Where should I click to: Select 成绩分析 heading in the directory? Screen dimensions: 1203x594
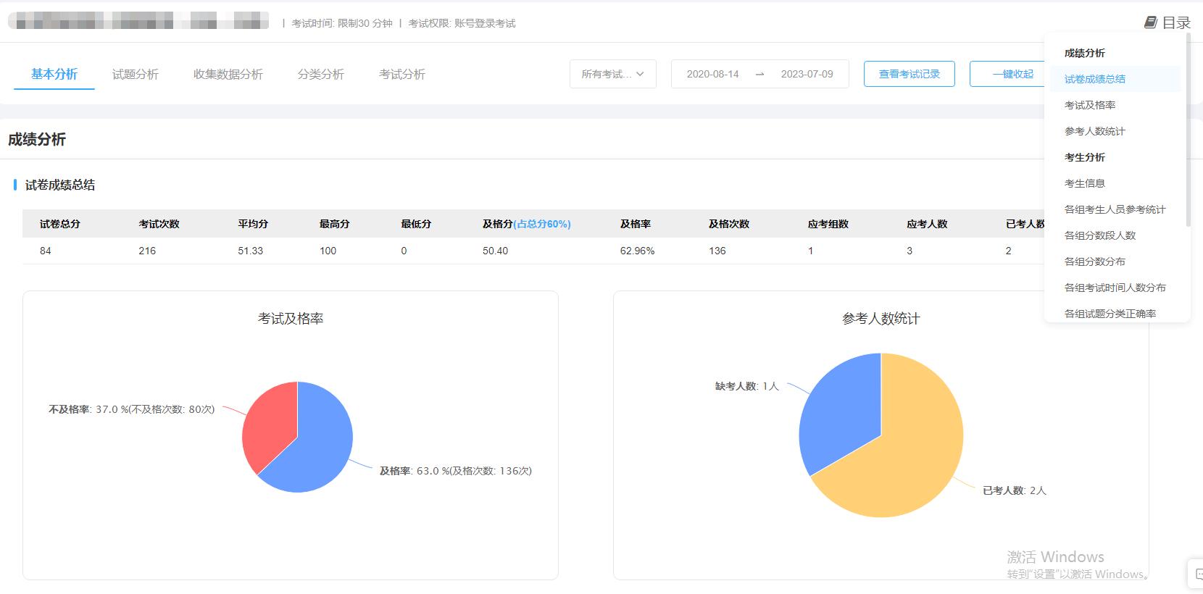point(1085,53)
